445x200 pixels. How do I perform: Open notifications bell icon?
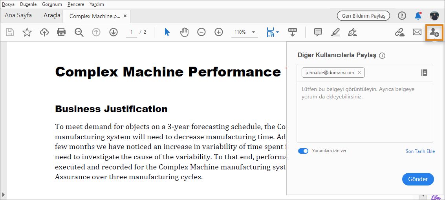click(x=418, y=16)
